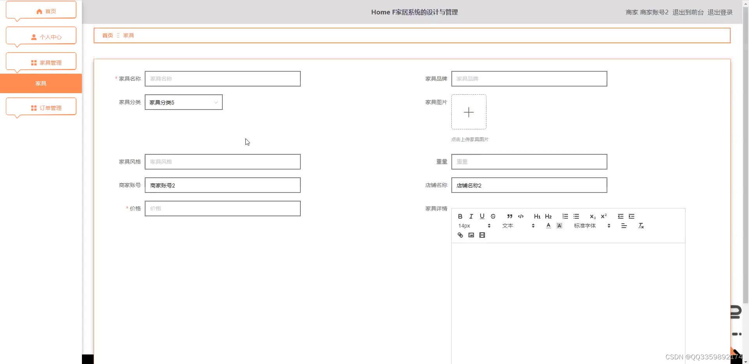The image size is (749, 364).
Task: Toggle underline formatting in editor
Action: tap(482, 216)
